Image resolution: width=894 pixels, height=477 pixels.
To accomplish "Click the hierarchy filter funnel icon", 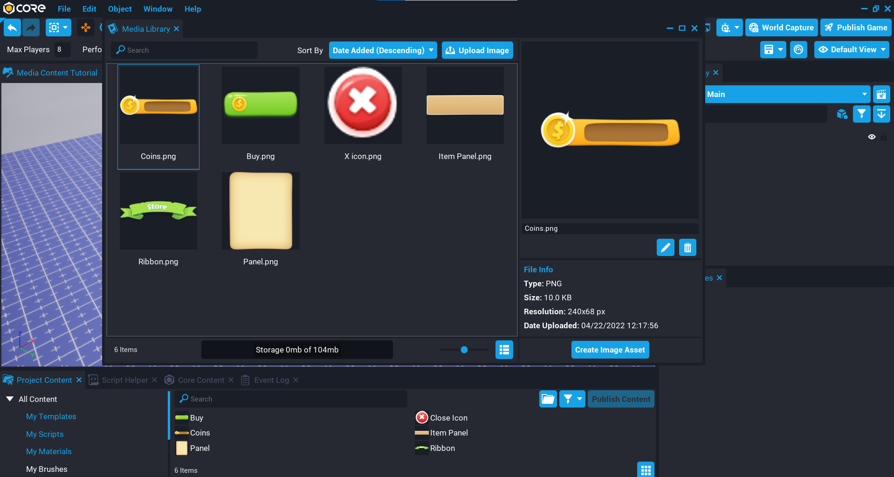I will pos(861,114).
